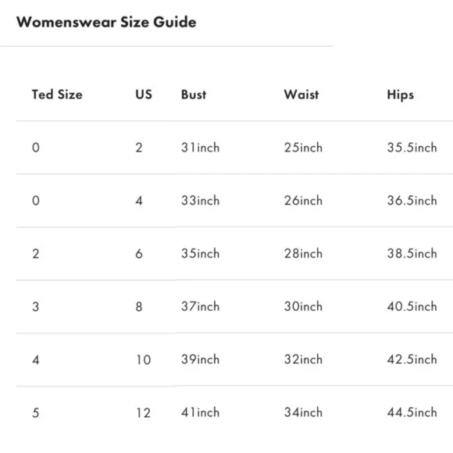
Task: Click the 25inch waist value
Action: pyautogui.click(x=303, y=148)
